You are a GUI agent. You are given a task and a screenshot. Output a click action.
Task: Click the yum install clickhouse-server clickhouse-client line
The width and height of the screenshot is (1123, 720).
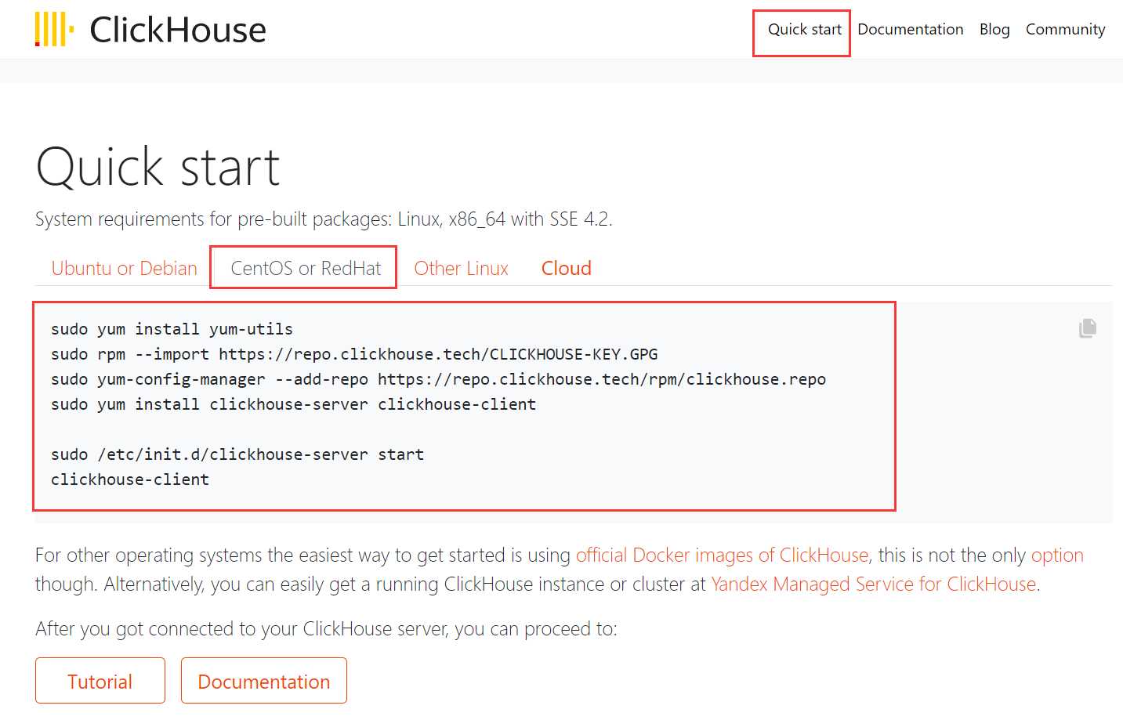coord(294,404)
